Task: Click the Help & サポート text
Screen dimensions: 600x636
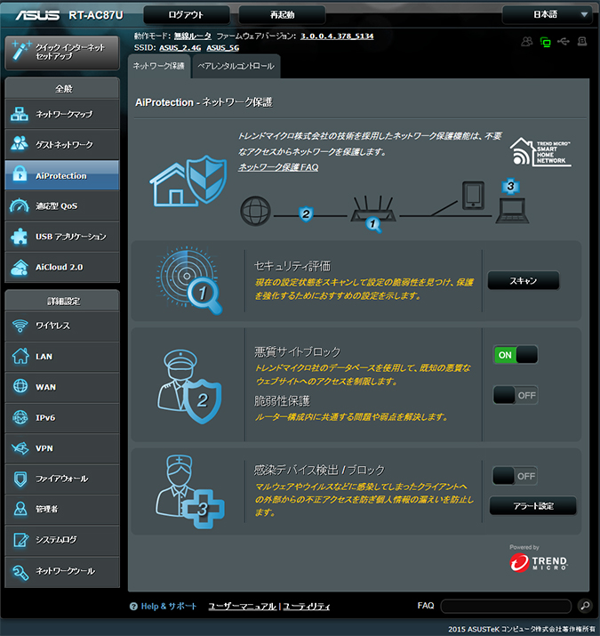Action: (x=169, y=607)
